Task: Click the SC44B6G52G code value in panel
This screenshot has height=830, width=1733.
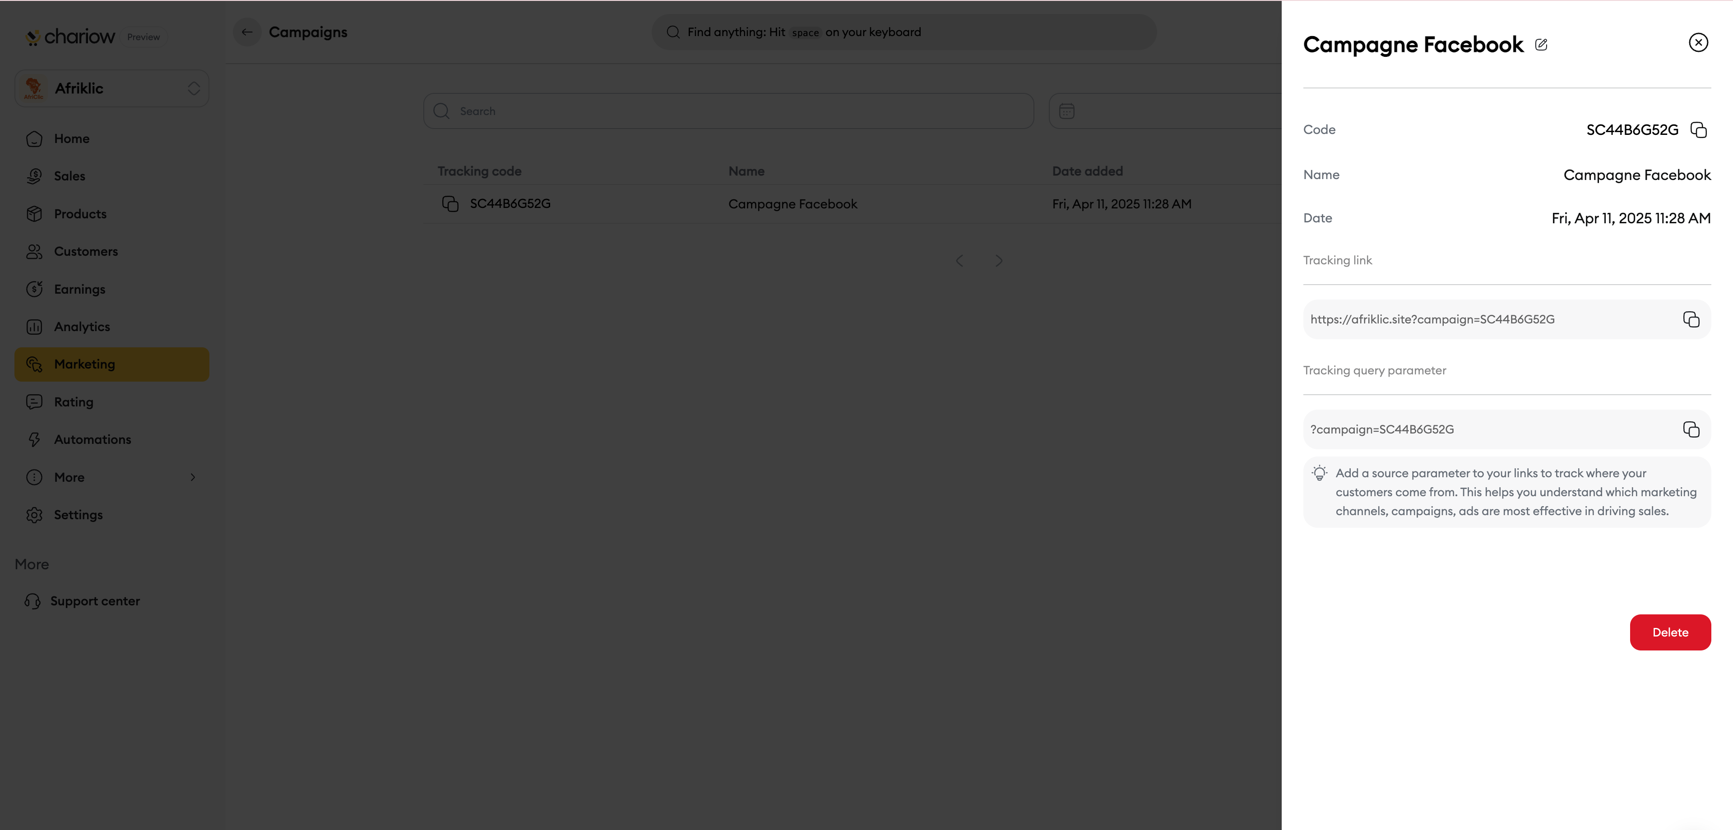Action: (x=1632, y=130)
